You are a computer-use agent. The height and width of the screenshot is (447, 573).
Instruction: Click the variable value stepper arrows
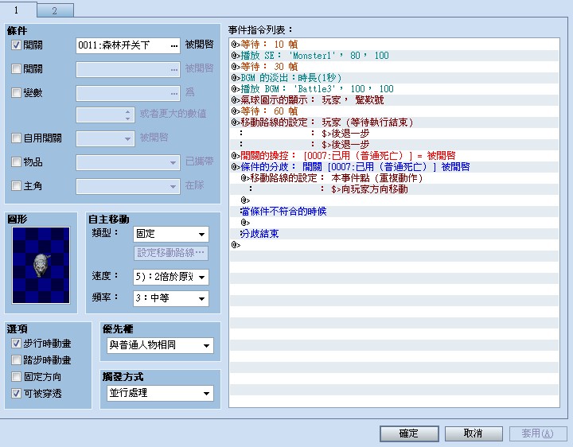pos(127,115)
